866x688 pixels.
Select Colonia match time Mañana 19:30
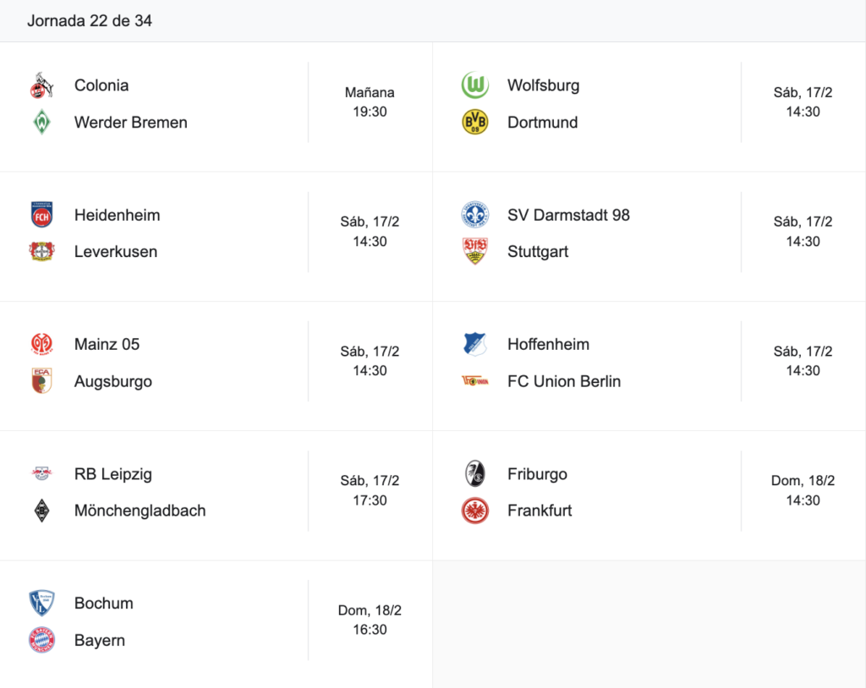pos(370,102)
